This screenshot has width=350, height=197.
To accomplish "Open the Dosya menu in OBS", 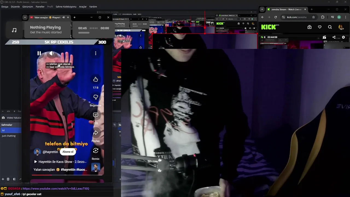I will pos(5,7).
